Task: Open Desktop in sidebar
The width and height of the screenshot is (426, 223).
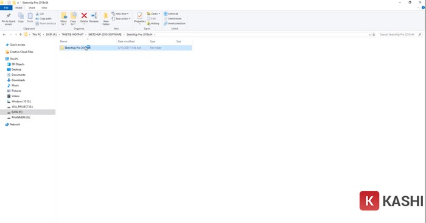Action: click(x=16, y=69)
